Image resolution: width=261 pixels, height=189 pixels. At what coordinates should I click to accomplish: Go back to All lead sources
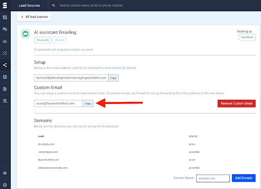point(34,17)
